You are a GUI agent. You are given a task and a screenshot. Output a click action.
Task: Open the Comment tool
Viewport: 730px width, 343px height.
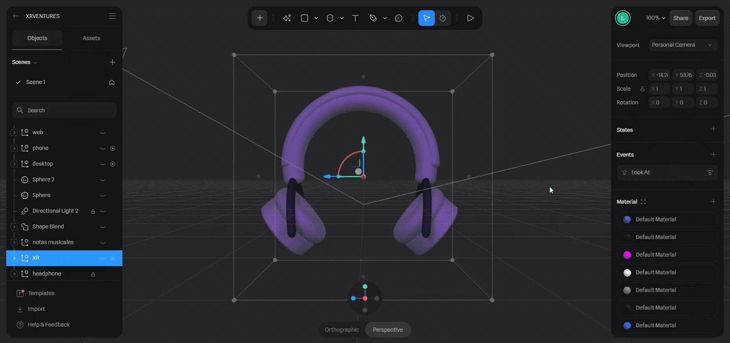pyautogui.click(x=399, y=18)
